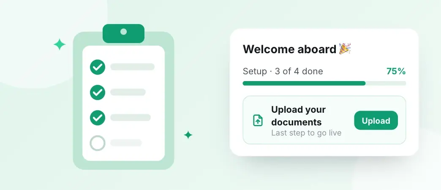The height and width of the screenshot is (190, 441).
Task: Click the 75% progress value
Action: pyautogui.click(x=396, y=71)
